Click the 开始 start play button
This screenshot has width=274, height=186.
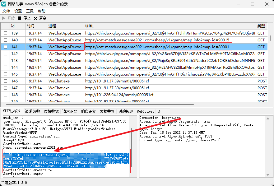pyautogui.click(x=8, y=18)
